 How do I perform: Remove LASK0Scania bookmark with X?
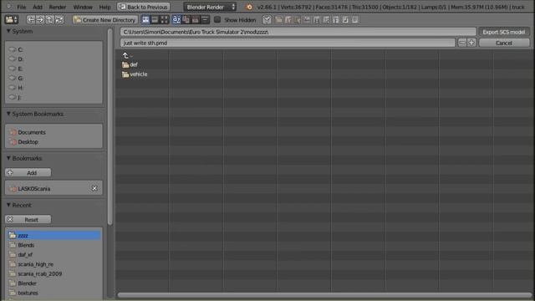pos(94,188)
